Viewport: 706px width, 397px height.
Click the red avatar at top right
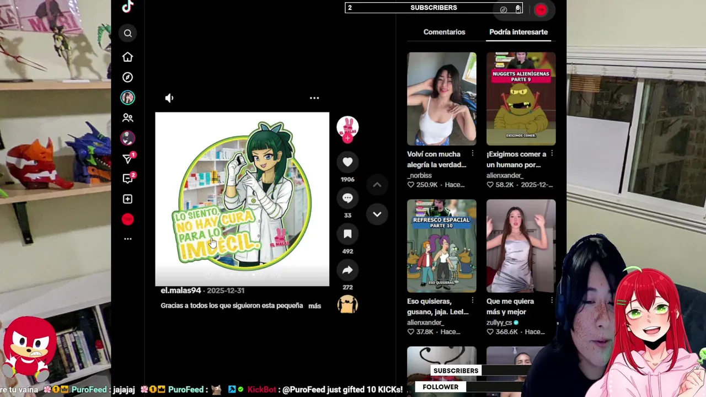coord(541,9)
